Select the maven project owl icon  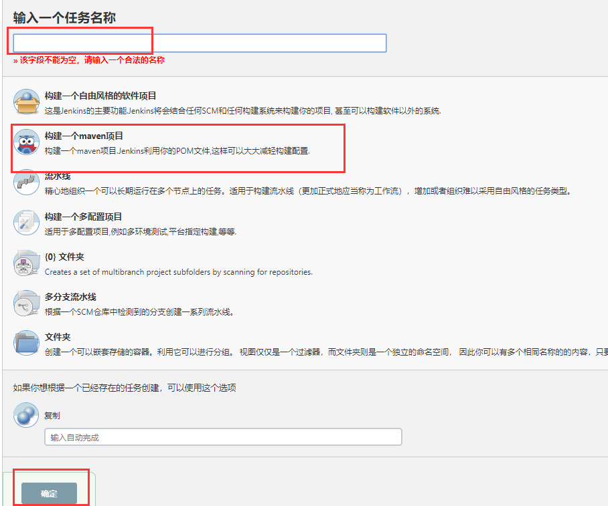pyautogui.click(x=26, y=142)
